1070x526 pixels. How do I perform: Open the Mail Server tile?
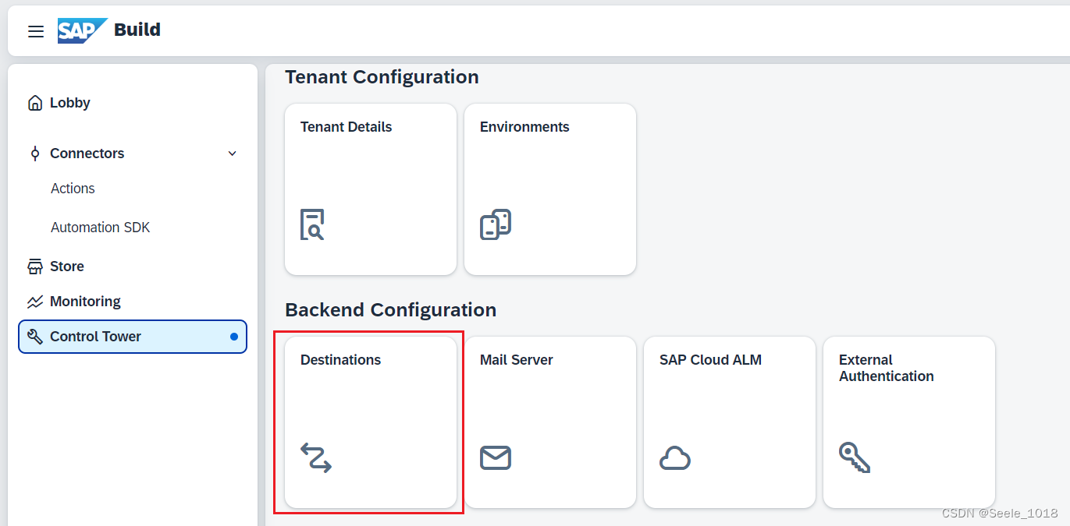(550, 422)
